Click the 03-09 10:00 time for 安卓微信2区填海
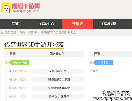 (x=18, y=80)
